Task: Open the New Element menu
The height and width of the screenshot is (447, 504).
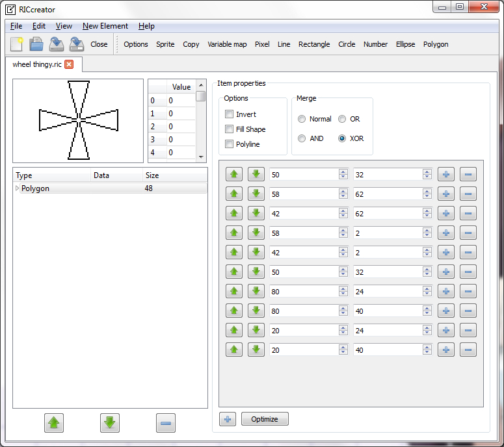Action: (x=105, y=26)
